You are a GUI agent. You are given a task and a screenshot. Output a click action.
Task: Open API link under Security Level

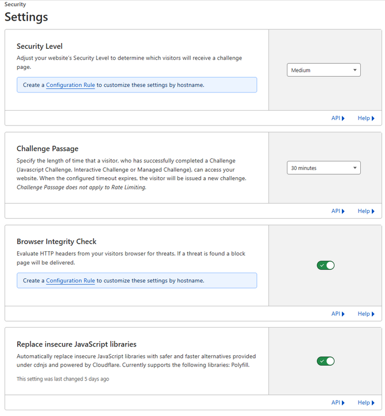(x=338, y=118)
